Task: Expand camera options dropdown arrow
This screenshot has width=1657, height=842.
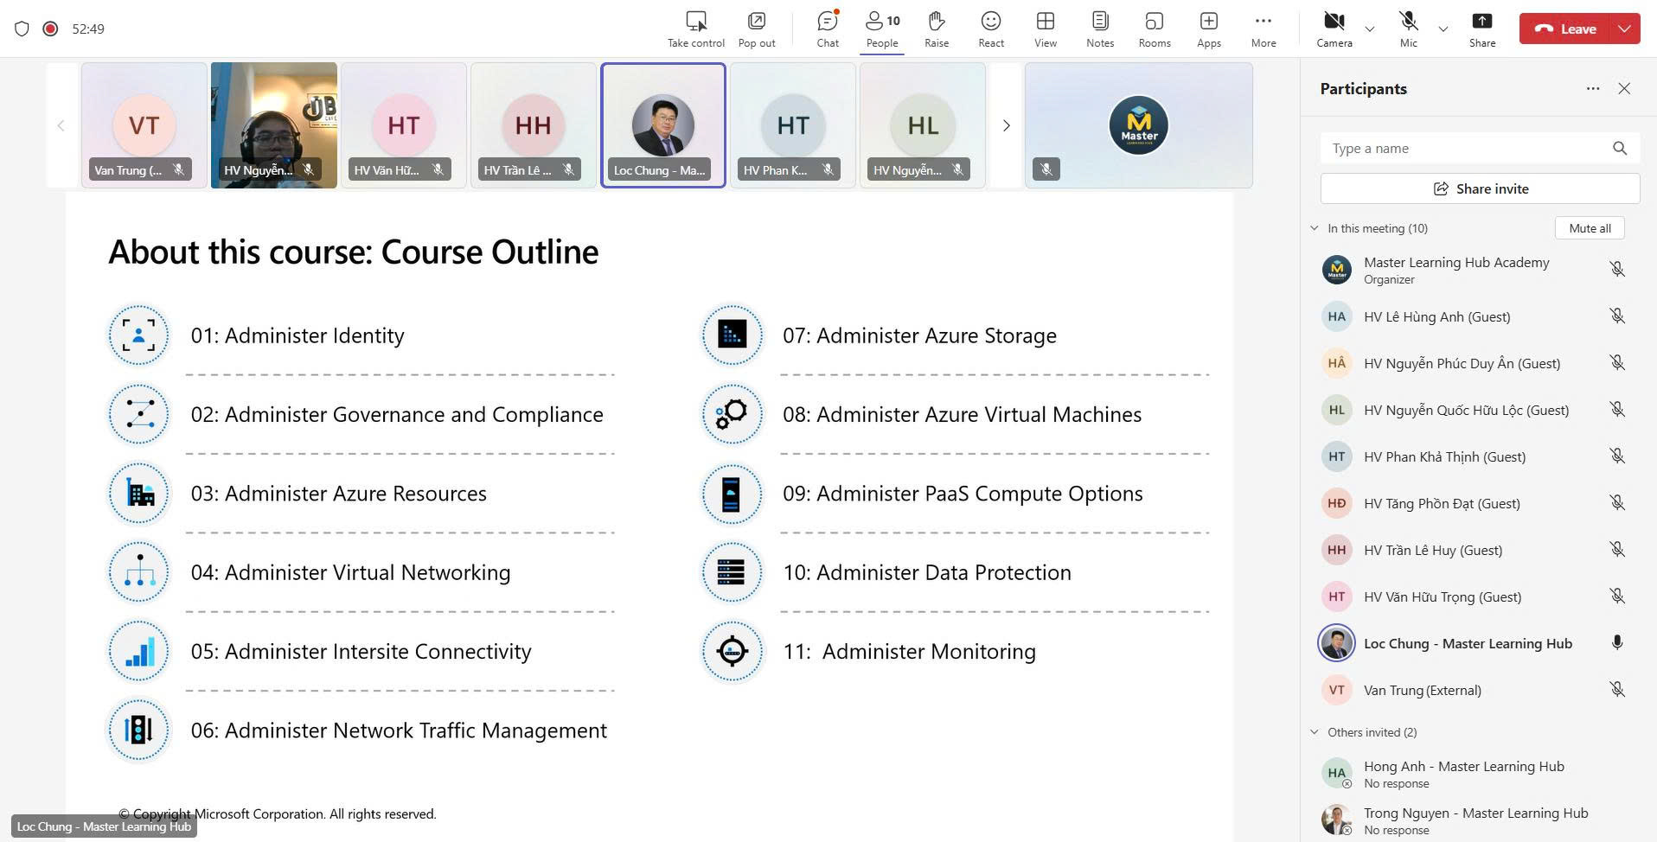Action: tap(1370, 29)
